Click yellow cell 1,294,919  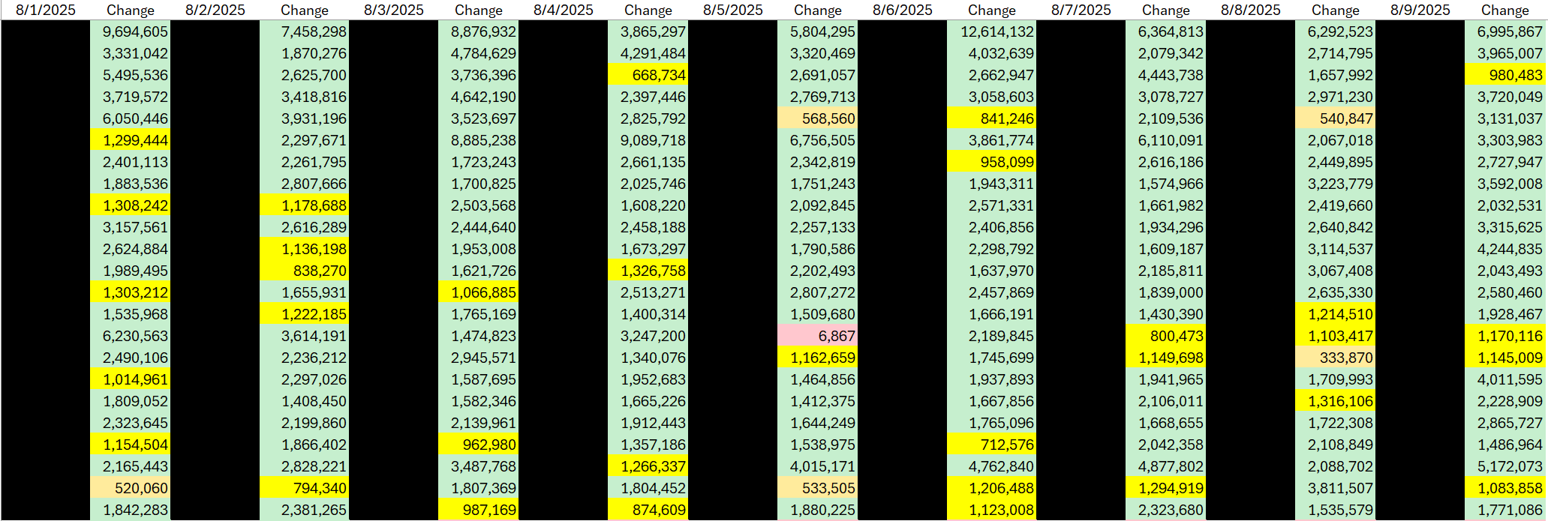coord(1165,488)
